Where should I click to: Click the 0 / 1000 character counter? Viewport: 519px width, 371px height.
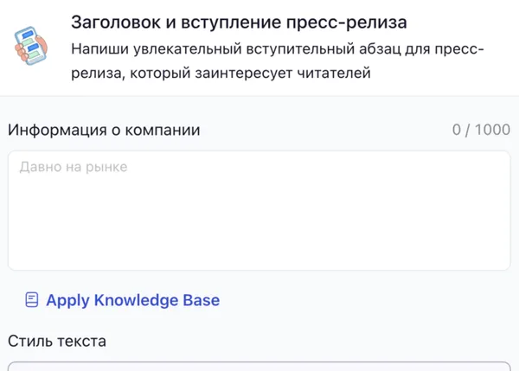coord(481,131)
